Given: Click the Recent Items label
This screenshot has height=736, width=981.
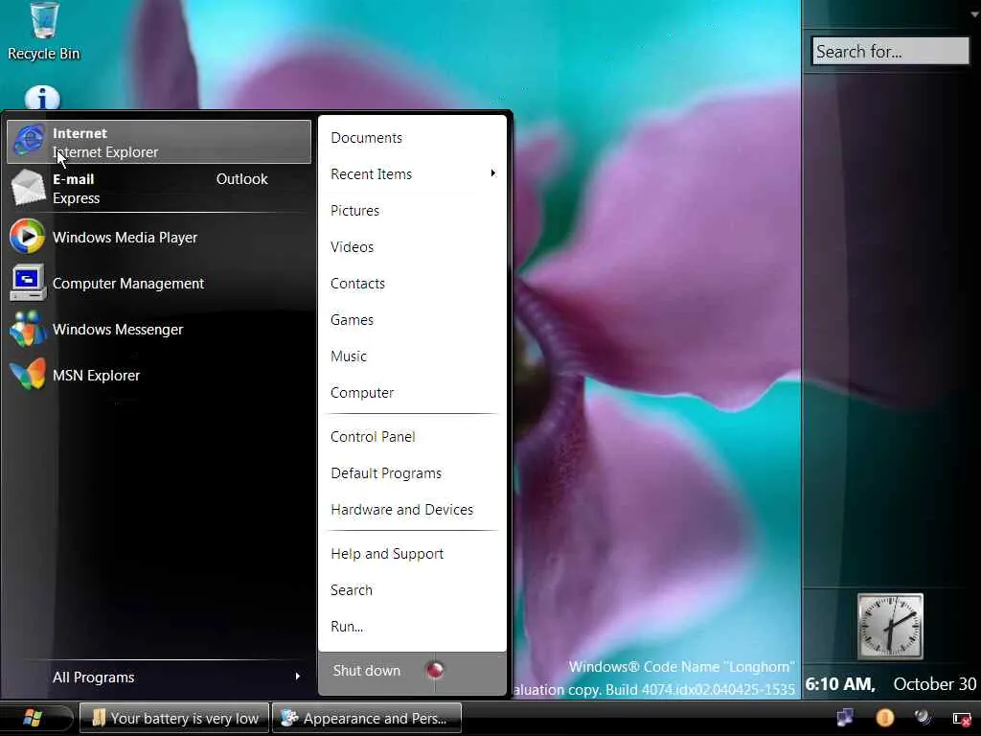Looking at the screenshot, I should (x=371, y=174).
